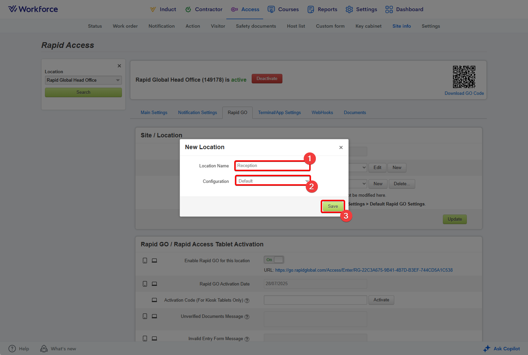Open Courses via its navigation icon
This screenshot has height=355, width=528.
[x=271, y=9]
